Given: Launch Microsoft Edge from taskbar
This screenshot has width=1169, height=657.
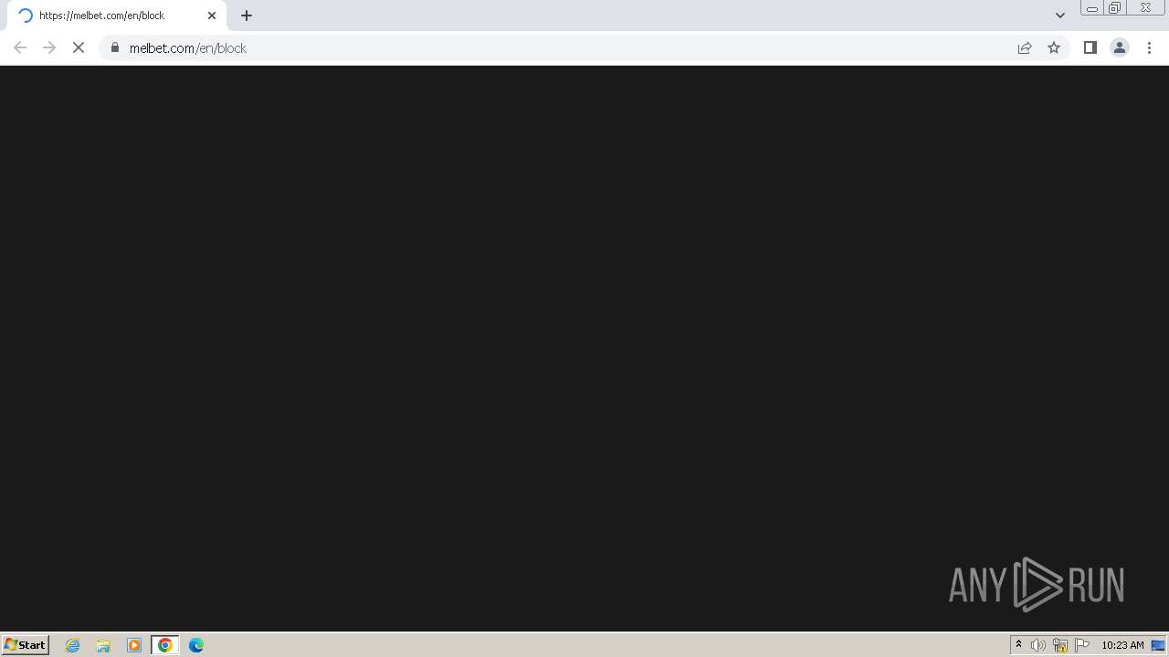Looking at the screenshot, I should (196, 645).
